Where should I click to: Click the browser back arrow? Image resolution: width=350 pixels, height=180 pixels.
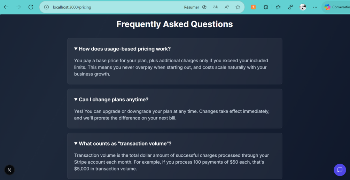point(6,7)
